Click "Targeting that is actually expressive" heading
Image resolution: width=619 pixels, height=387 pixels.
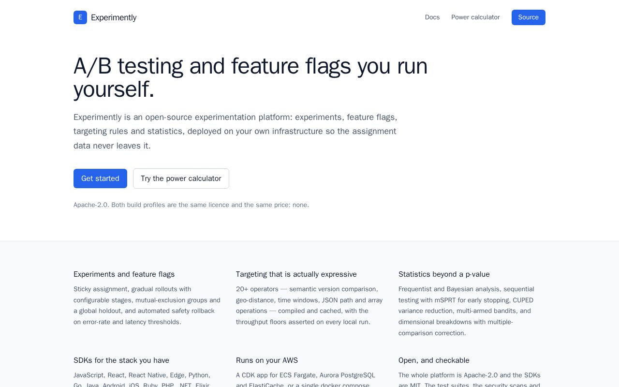pyautogui.click(x=296, y=274)
